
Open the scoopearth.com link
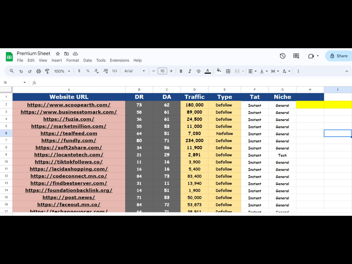pos(69,105)
